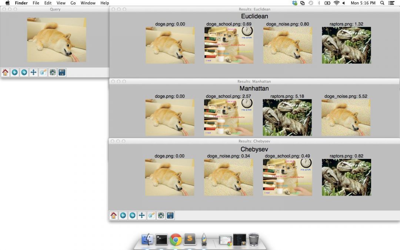The image size is (400, 250).
Task: Pick the doge.png image under Chebysev
Action: point(170,177)
